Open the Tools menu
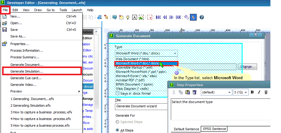Image resolution: width=281 pixels, height=133 pixels. [x=63, y=10]
